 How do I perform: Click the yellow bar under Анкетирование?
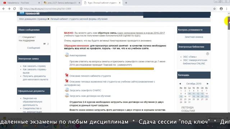point(112,68)
